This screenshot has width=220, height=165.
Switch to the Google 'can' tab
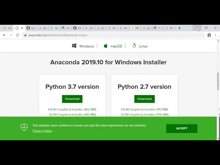tap(54, 28)
